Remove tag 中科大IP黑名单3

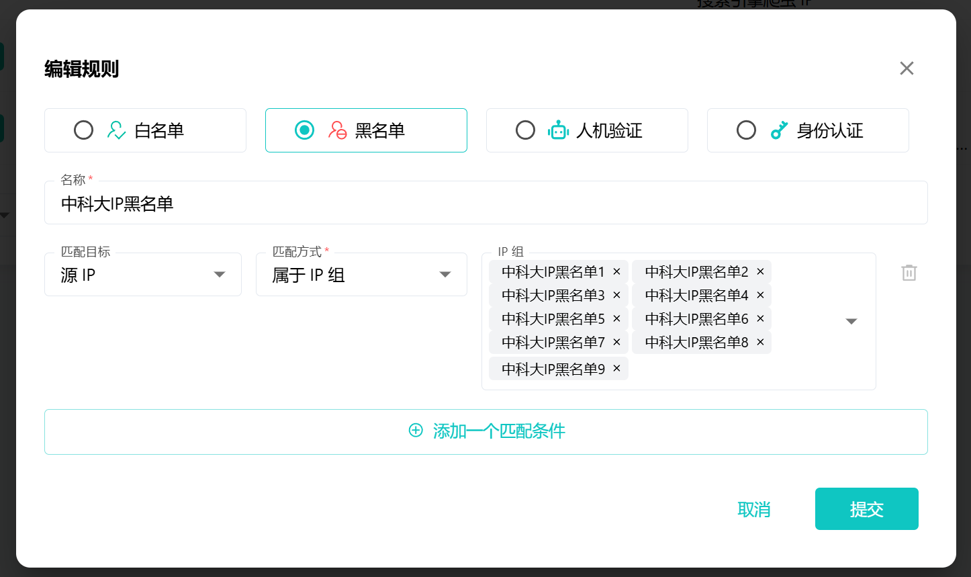coord(616,295)
